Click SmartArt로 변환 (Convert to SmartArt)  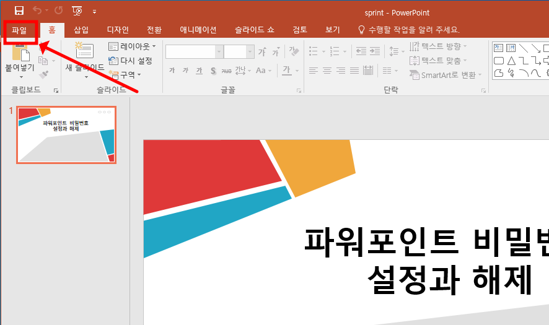pos(446,75)
